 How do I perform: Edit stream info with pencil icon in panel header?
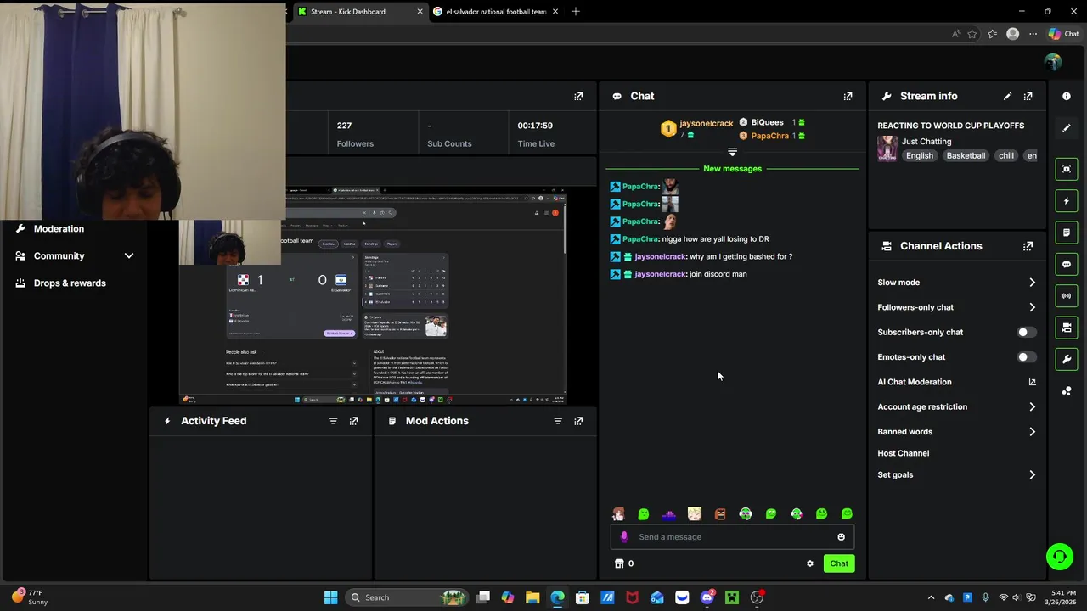tap(1007, 97)
